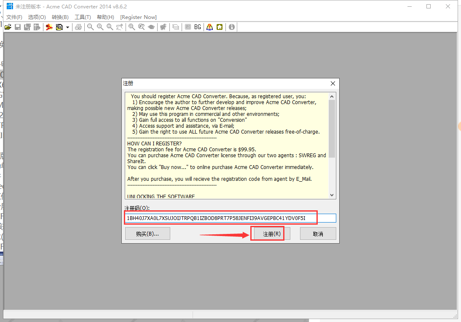Click the [Register Now] menu item
461x322 pixels.
[138, 17]
